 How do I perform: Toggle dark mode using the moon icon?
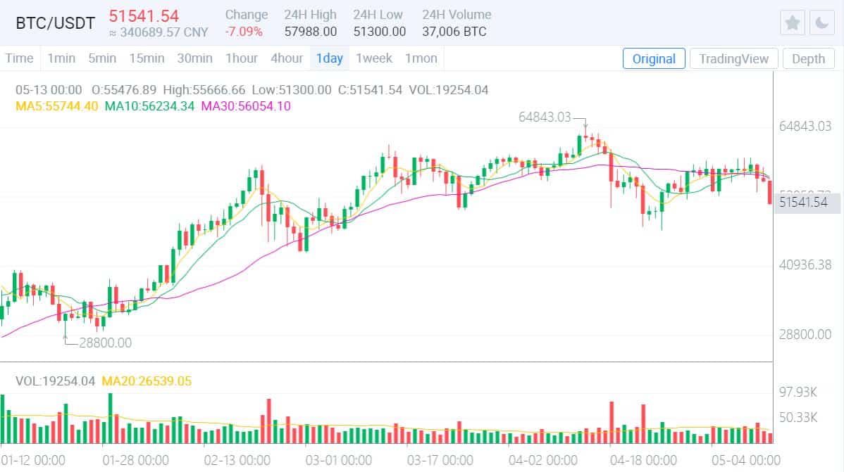tap(821, 22)
